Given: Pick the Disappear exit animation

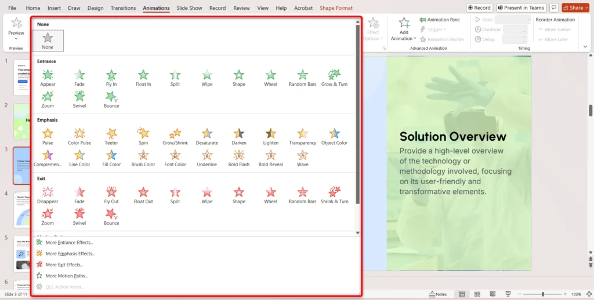Looking at the screenshot, I should (x=48, y=194).
